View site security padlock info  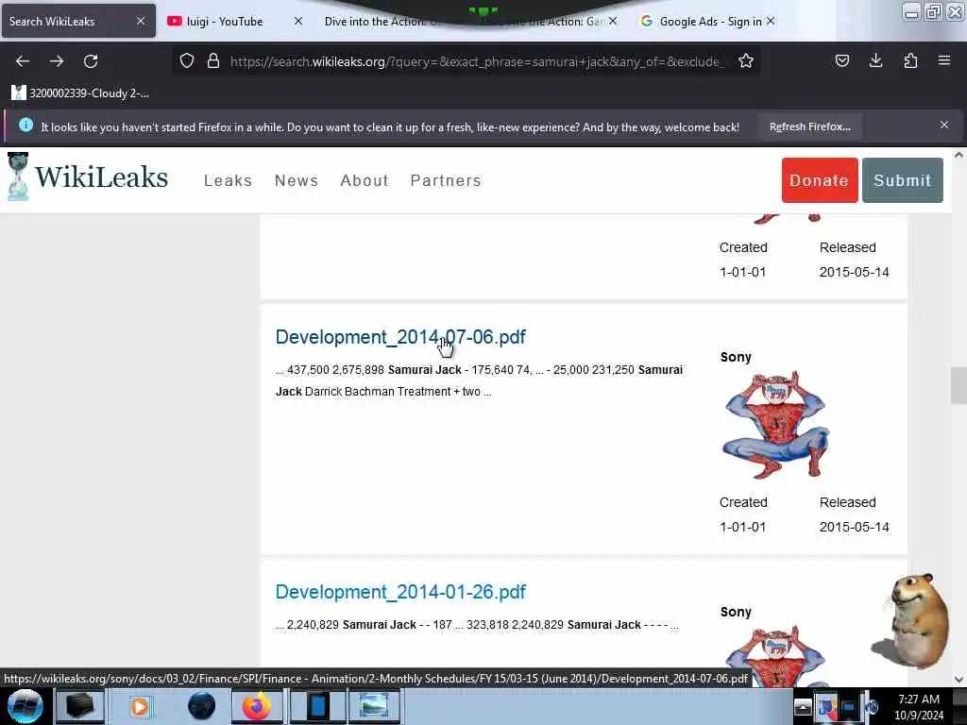tap(213, 60)
